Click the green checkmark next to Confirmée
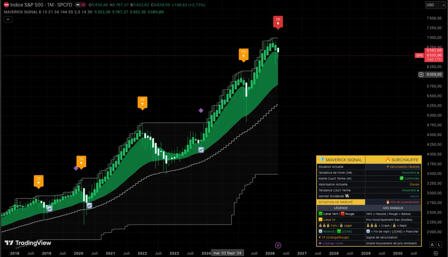Screen dimensions: 448x257 click(401, 178)
